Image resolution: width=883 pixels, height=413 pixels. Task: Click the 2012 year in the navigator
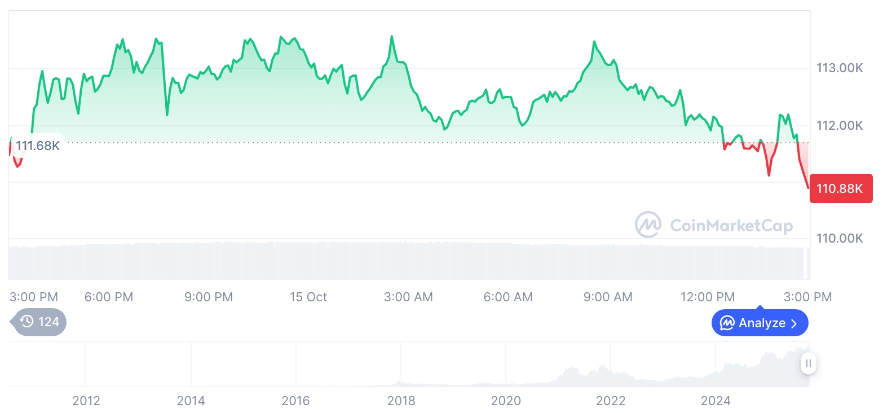point(86,401)
